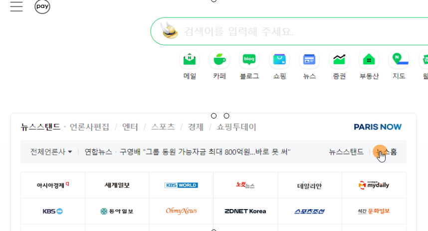Click the 블로그 text label
Screen dimensions: 428x231
pos(249,76)
